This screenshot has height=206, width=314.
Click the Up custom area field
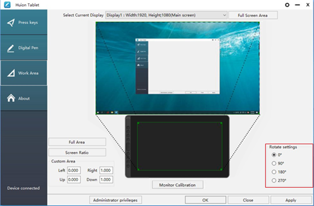tap(74, 180)
